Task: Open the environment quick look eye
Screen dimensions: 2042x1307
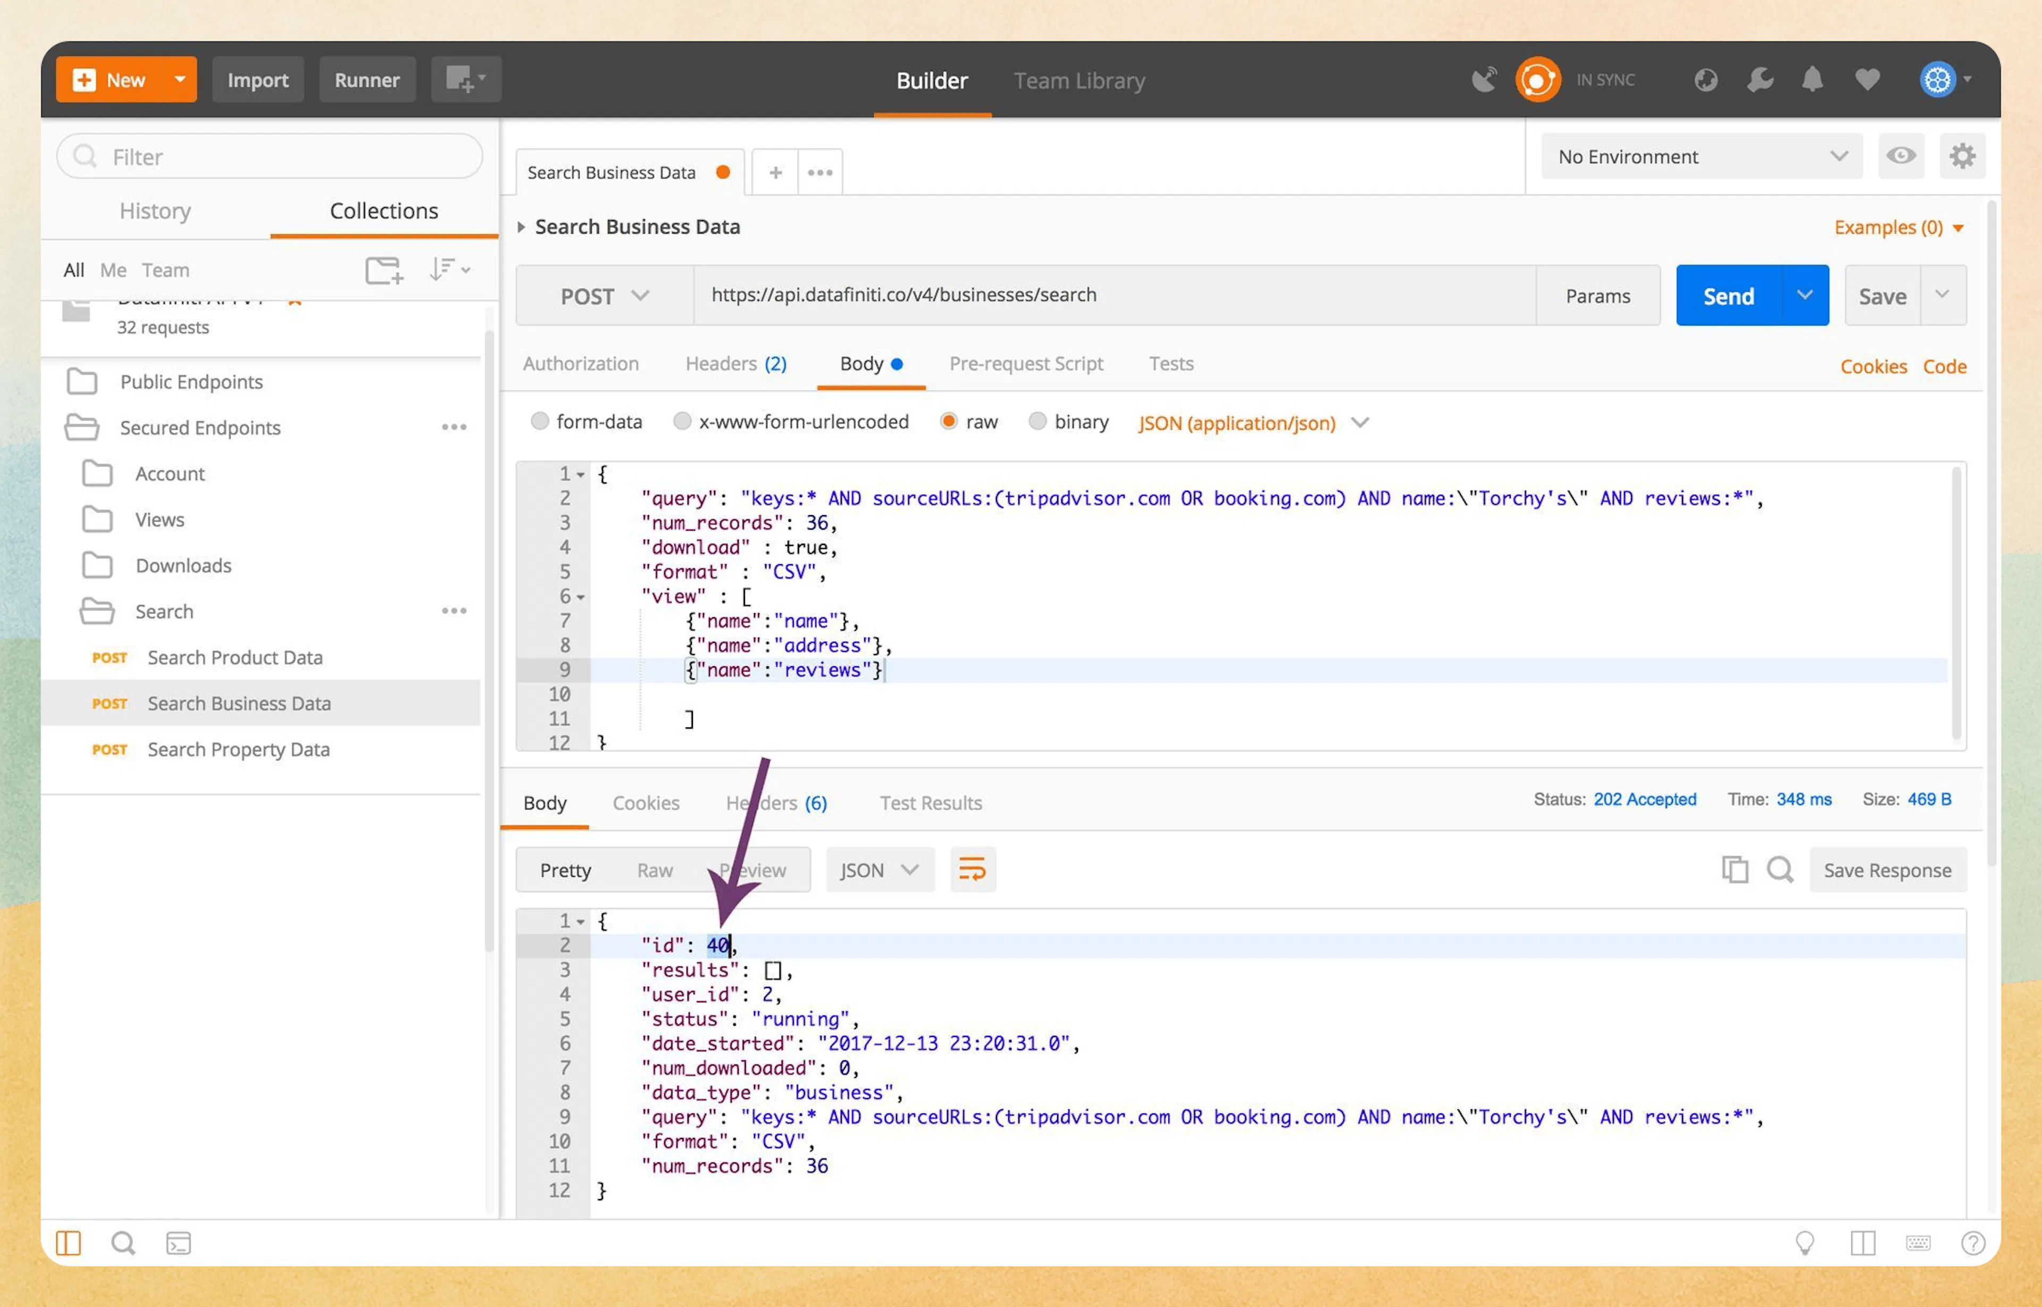Action: [x=1900, y=156]
